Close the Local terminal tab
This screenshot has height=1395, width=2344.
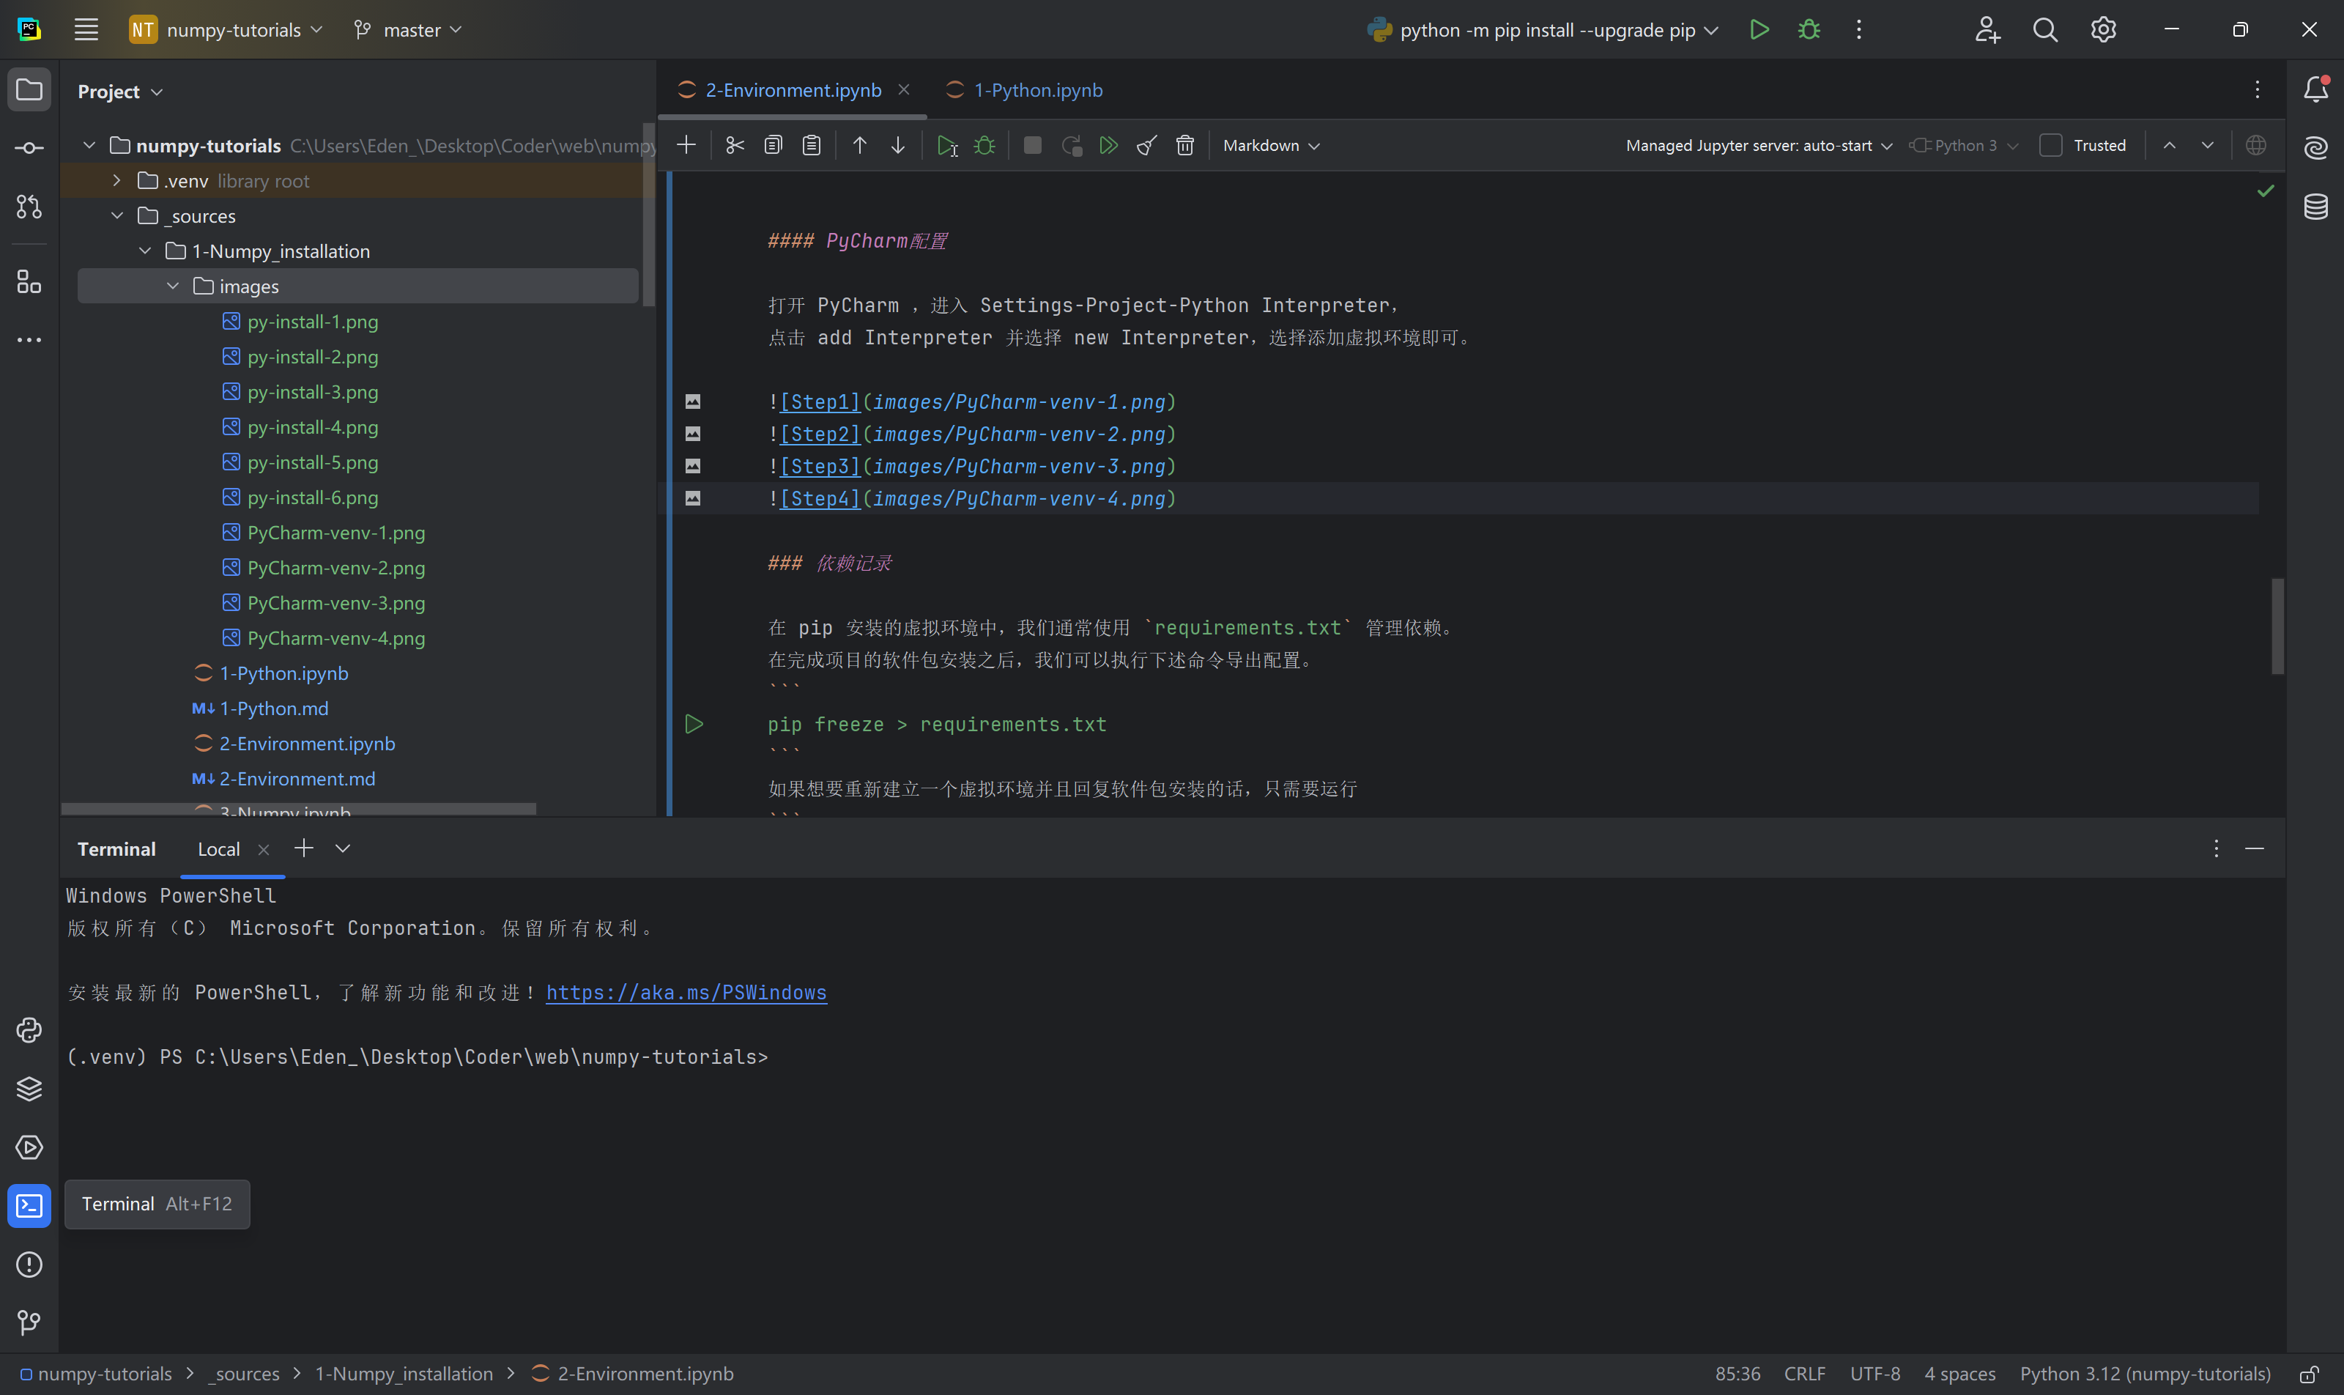tap(264, 850)
